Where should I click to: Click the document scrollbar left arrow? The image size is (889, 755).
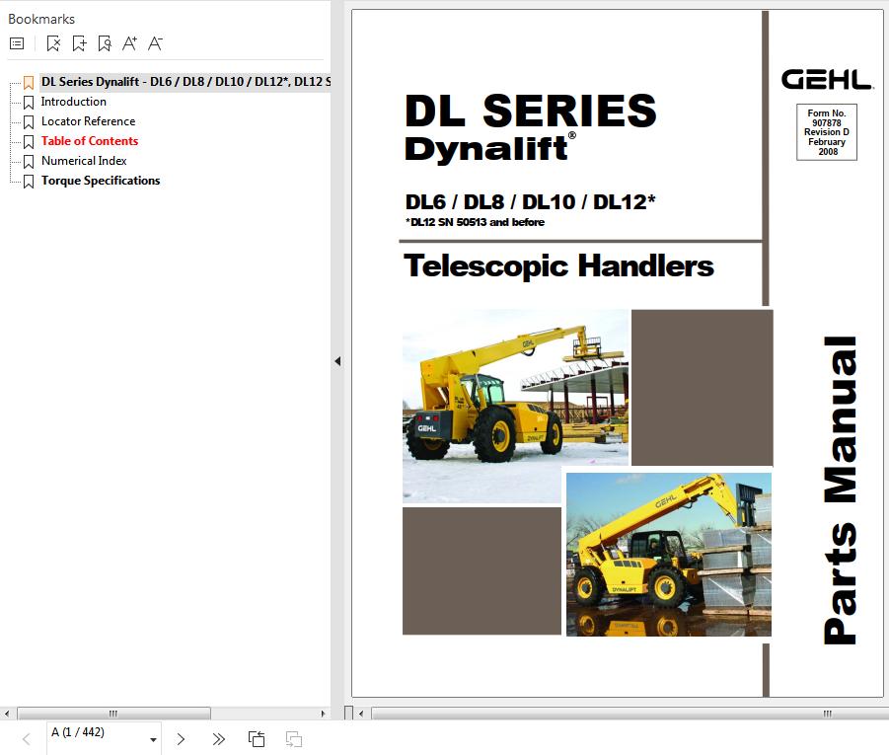click(x=361, y=714)
